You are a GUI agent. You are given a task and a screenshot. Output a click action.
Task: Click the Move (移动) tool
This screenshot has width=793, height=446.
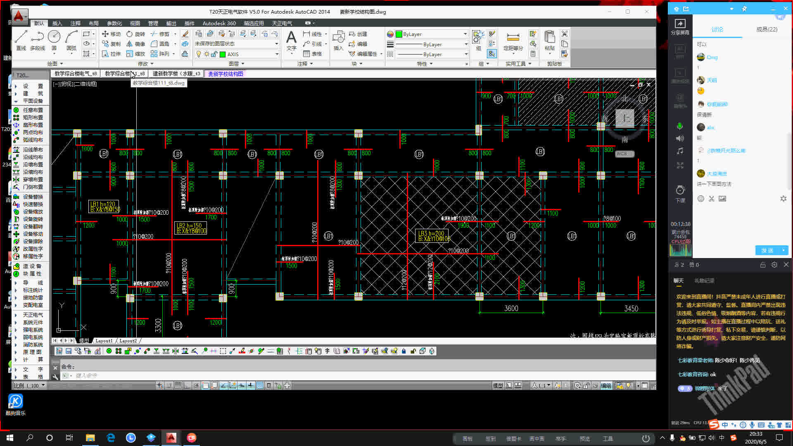coord(111,34)
